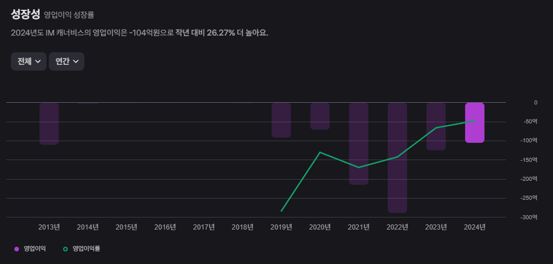This screenshot has width=553, height=264.
Task: Select the 2021년 operating profit bar
Action: [x=359, y=144]
